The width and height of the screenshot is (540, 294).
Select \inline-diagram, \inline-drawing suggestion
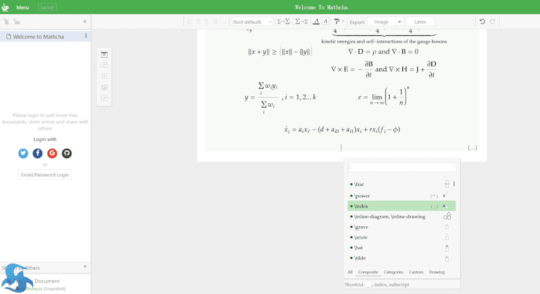pyautogui.click(x=402, y=217)
